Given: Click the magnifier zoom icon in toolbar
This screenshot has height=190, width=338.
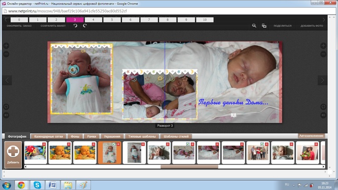Looking at the screenshot, I should tap(254, 26).
